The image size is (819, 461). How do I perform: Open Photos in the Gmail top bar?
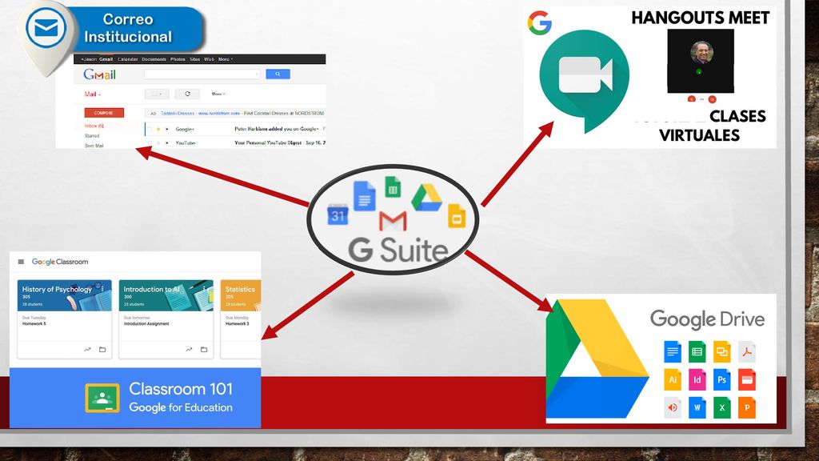click(178, 59)
